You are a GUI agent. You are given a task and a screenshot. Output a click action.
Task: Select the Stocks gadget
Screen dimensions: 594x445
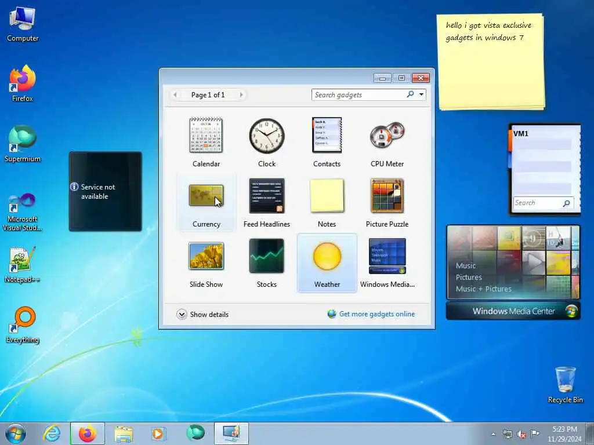click(267, 262)
